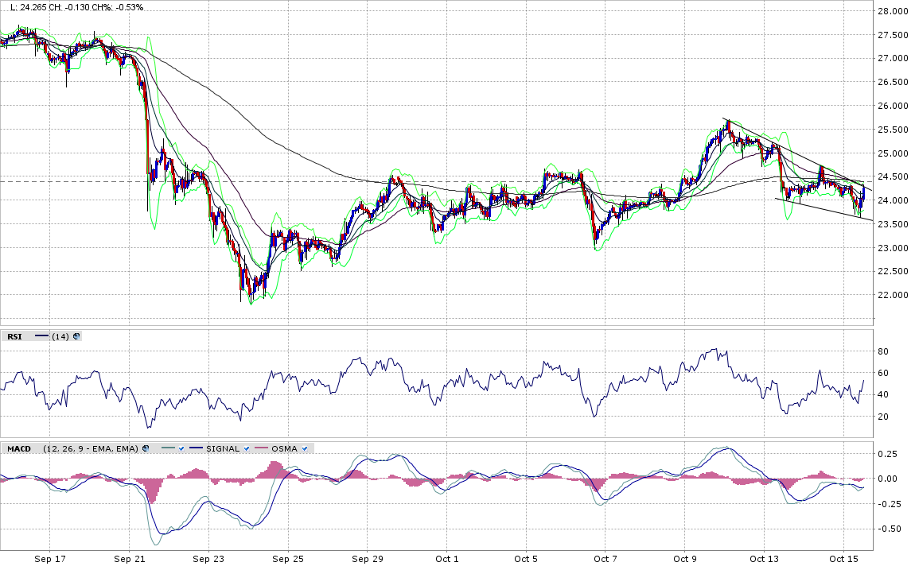Click the pink OSMA color swatch
915x570 pixels.
[261, 448]
